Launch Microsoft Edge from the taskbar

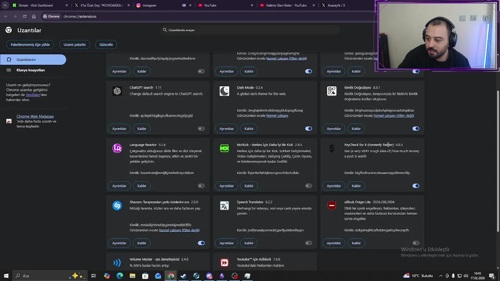[x=120, y=276]
